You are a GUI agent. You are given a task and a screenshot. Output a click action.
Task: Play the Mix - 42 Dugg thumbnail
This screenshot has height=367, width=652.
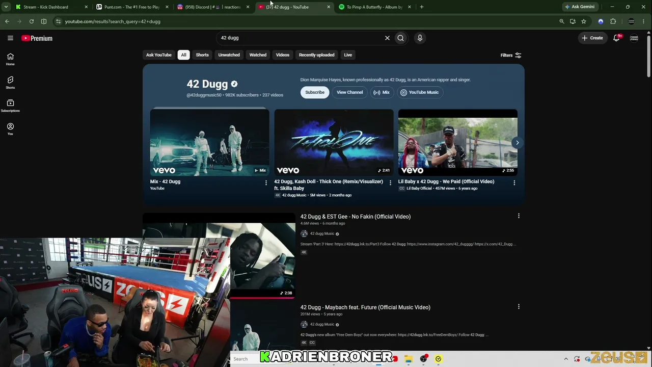210,143
